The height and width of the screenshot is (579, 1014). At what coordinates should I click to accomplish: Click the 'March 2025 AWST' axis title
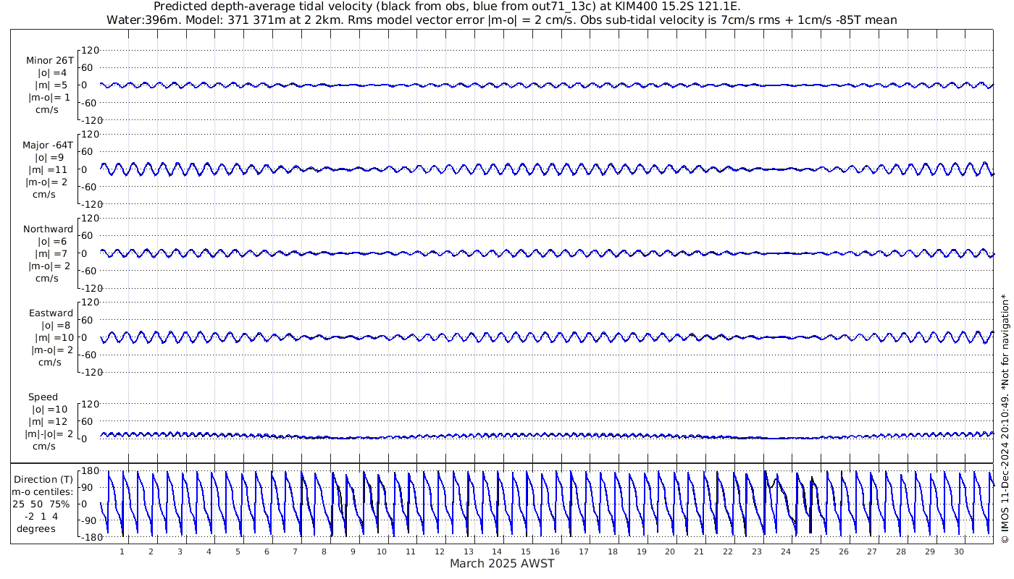503,563
